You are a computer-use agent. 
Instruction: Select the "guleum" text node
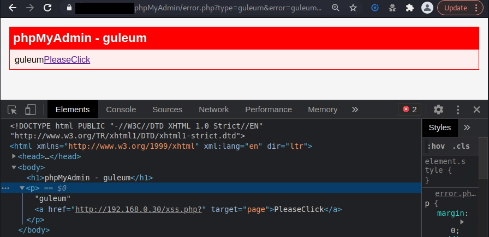53,198
